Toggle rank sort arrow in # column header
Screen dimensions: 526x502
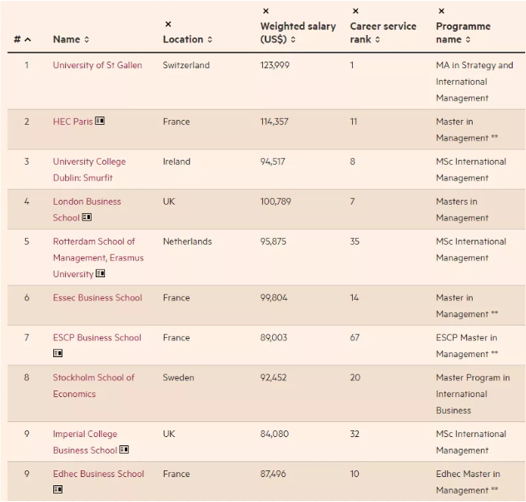click(27, 40)
